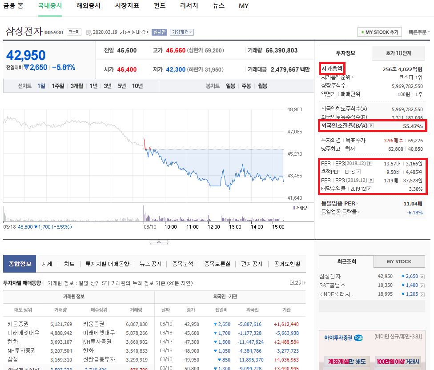
Task: Switch to 주봉 candle chart
Action: [x=246, y=86]
